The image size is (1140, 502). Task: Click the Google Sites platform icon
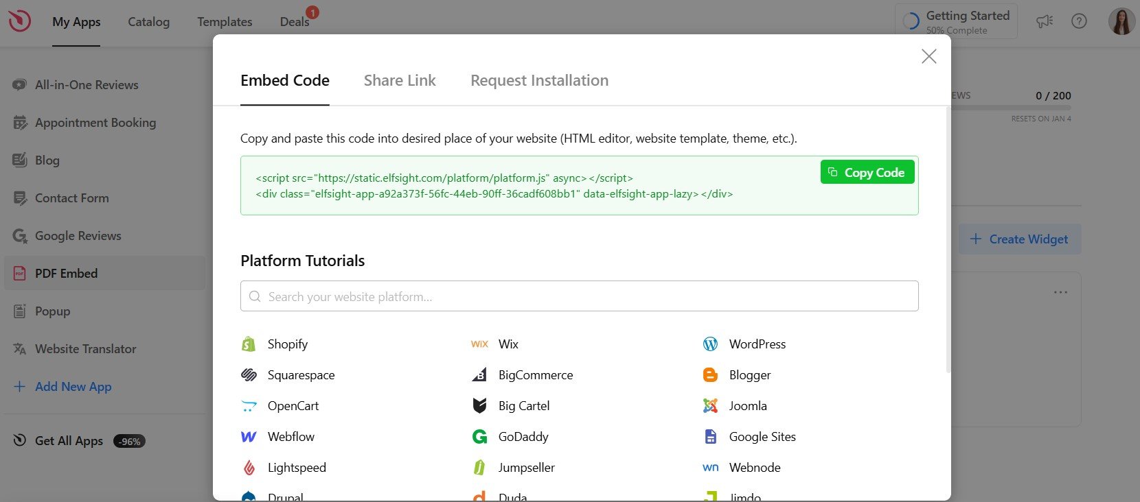pyautogui.click(x=710, y=437)
